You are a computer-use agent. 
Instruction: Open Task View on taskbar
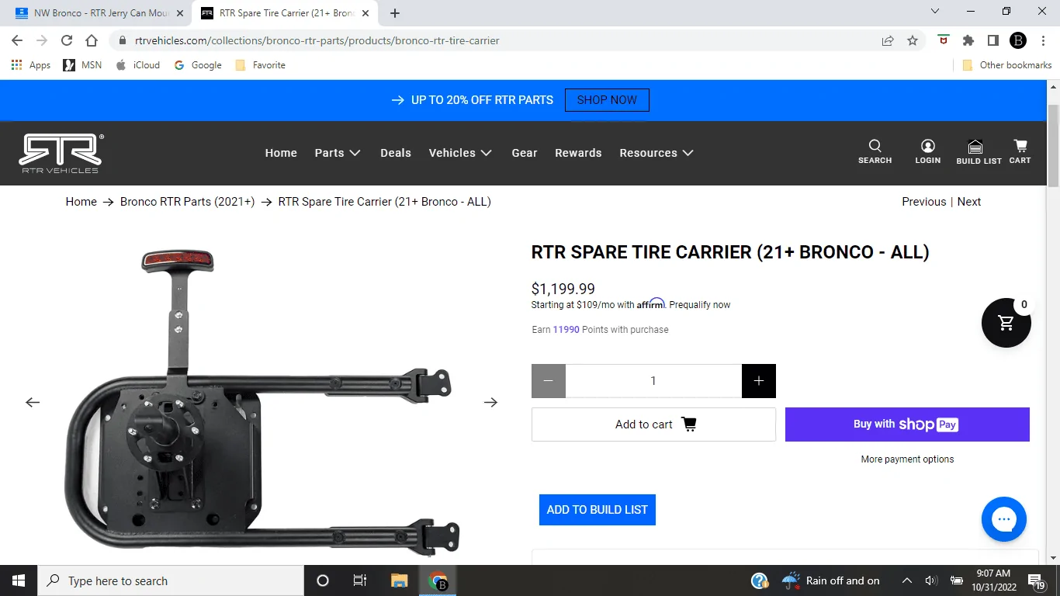(360, 580)
